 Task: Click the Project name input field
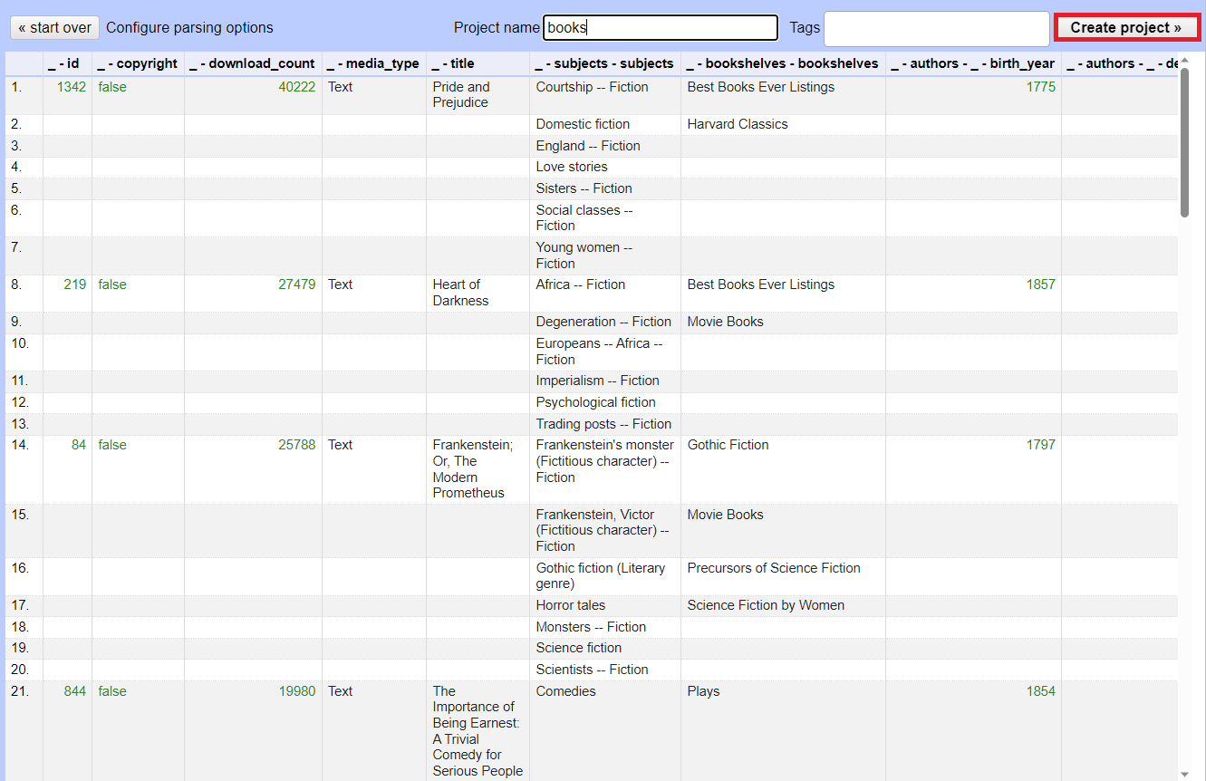tap(660, 27)
